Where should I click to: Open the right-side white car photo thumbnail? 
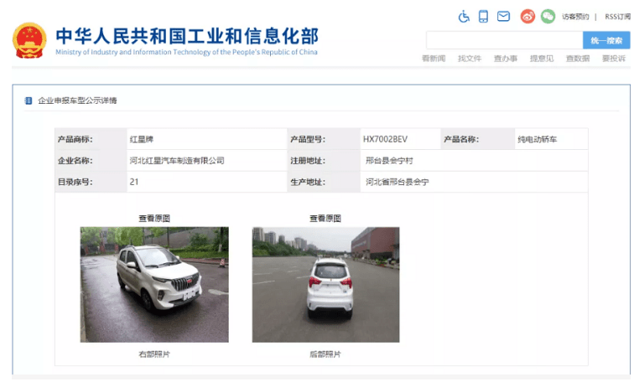tap(154, 284)
